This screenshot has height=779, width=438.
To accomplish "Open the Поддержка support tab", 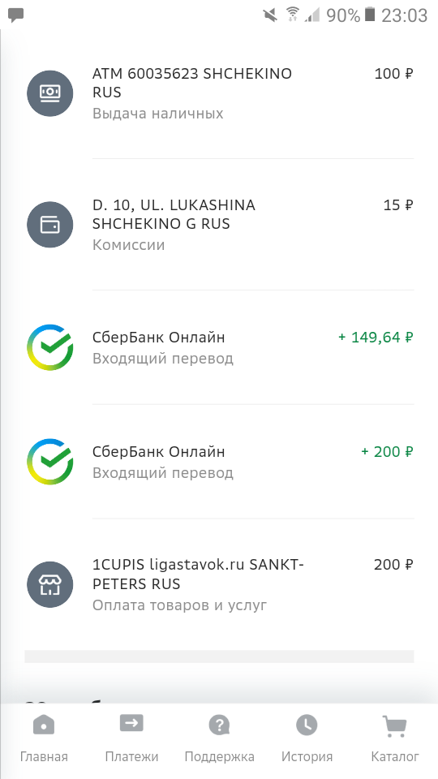I will coord(220,739).
